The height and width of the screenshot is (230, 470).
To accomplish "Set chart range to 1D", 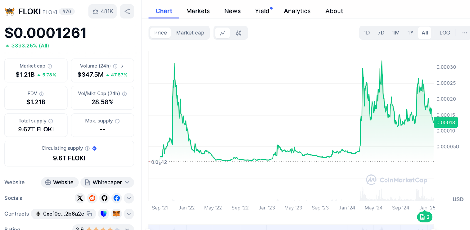I will (367, 33).
